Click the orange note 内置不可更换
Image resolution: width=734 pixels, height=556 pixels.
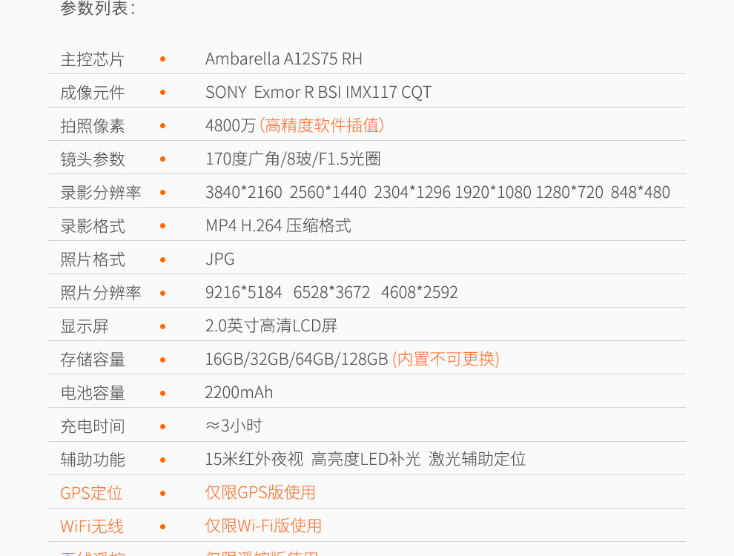point(446,359)
